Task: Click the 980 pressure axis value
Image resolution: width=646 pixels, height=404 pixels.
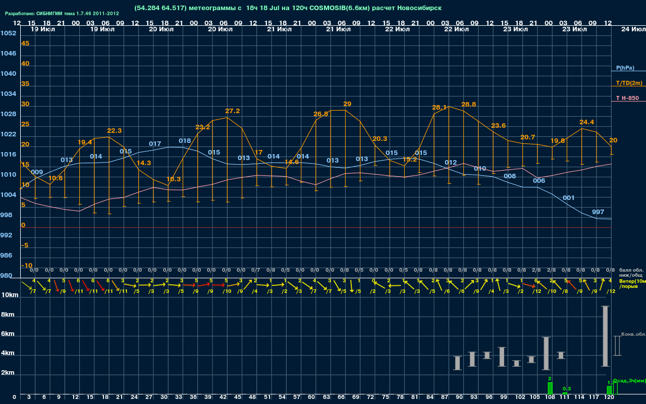Action: coord(7,275)
